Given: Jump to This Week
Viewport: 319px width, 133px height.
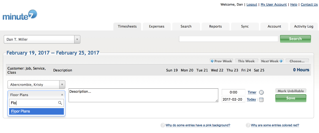Looking at the screenshot, I should [246, 61].
